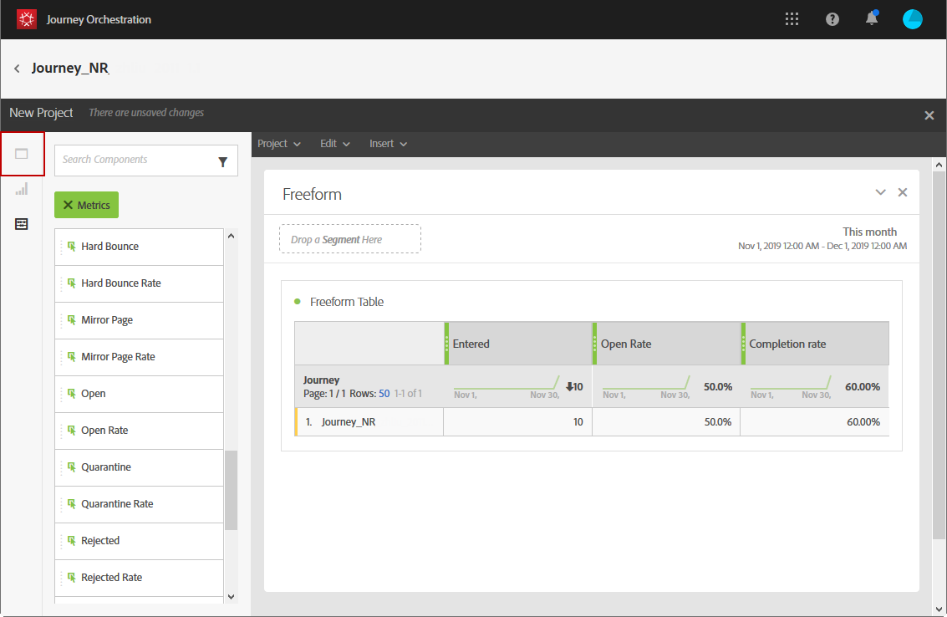Collapse the Freeform panel with chevron

coord(881,192)
